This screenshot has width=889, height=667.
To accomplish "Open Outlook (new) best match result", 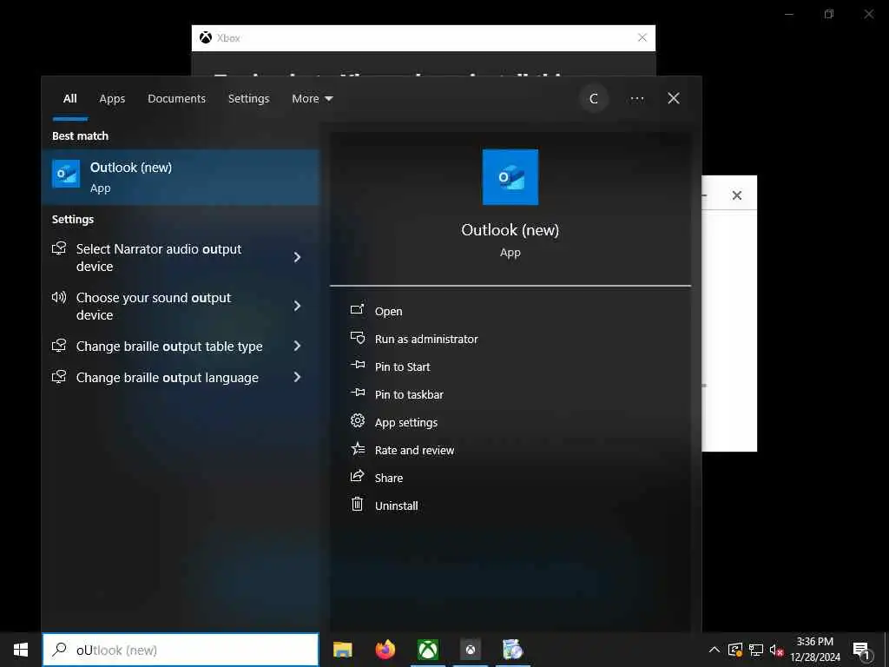I will pos(181,177).
